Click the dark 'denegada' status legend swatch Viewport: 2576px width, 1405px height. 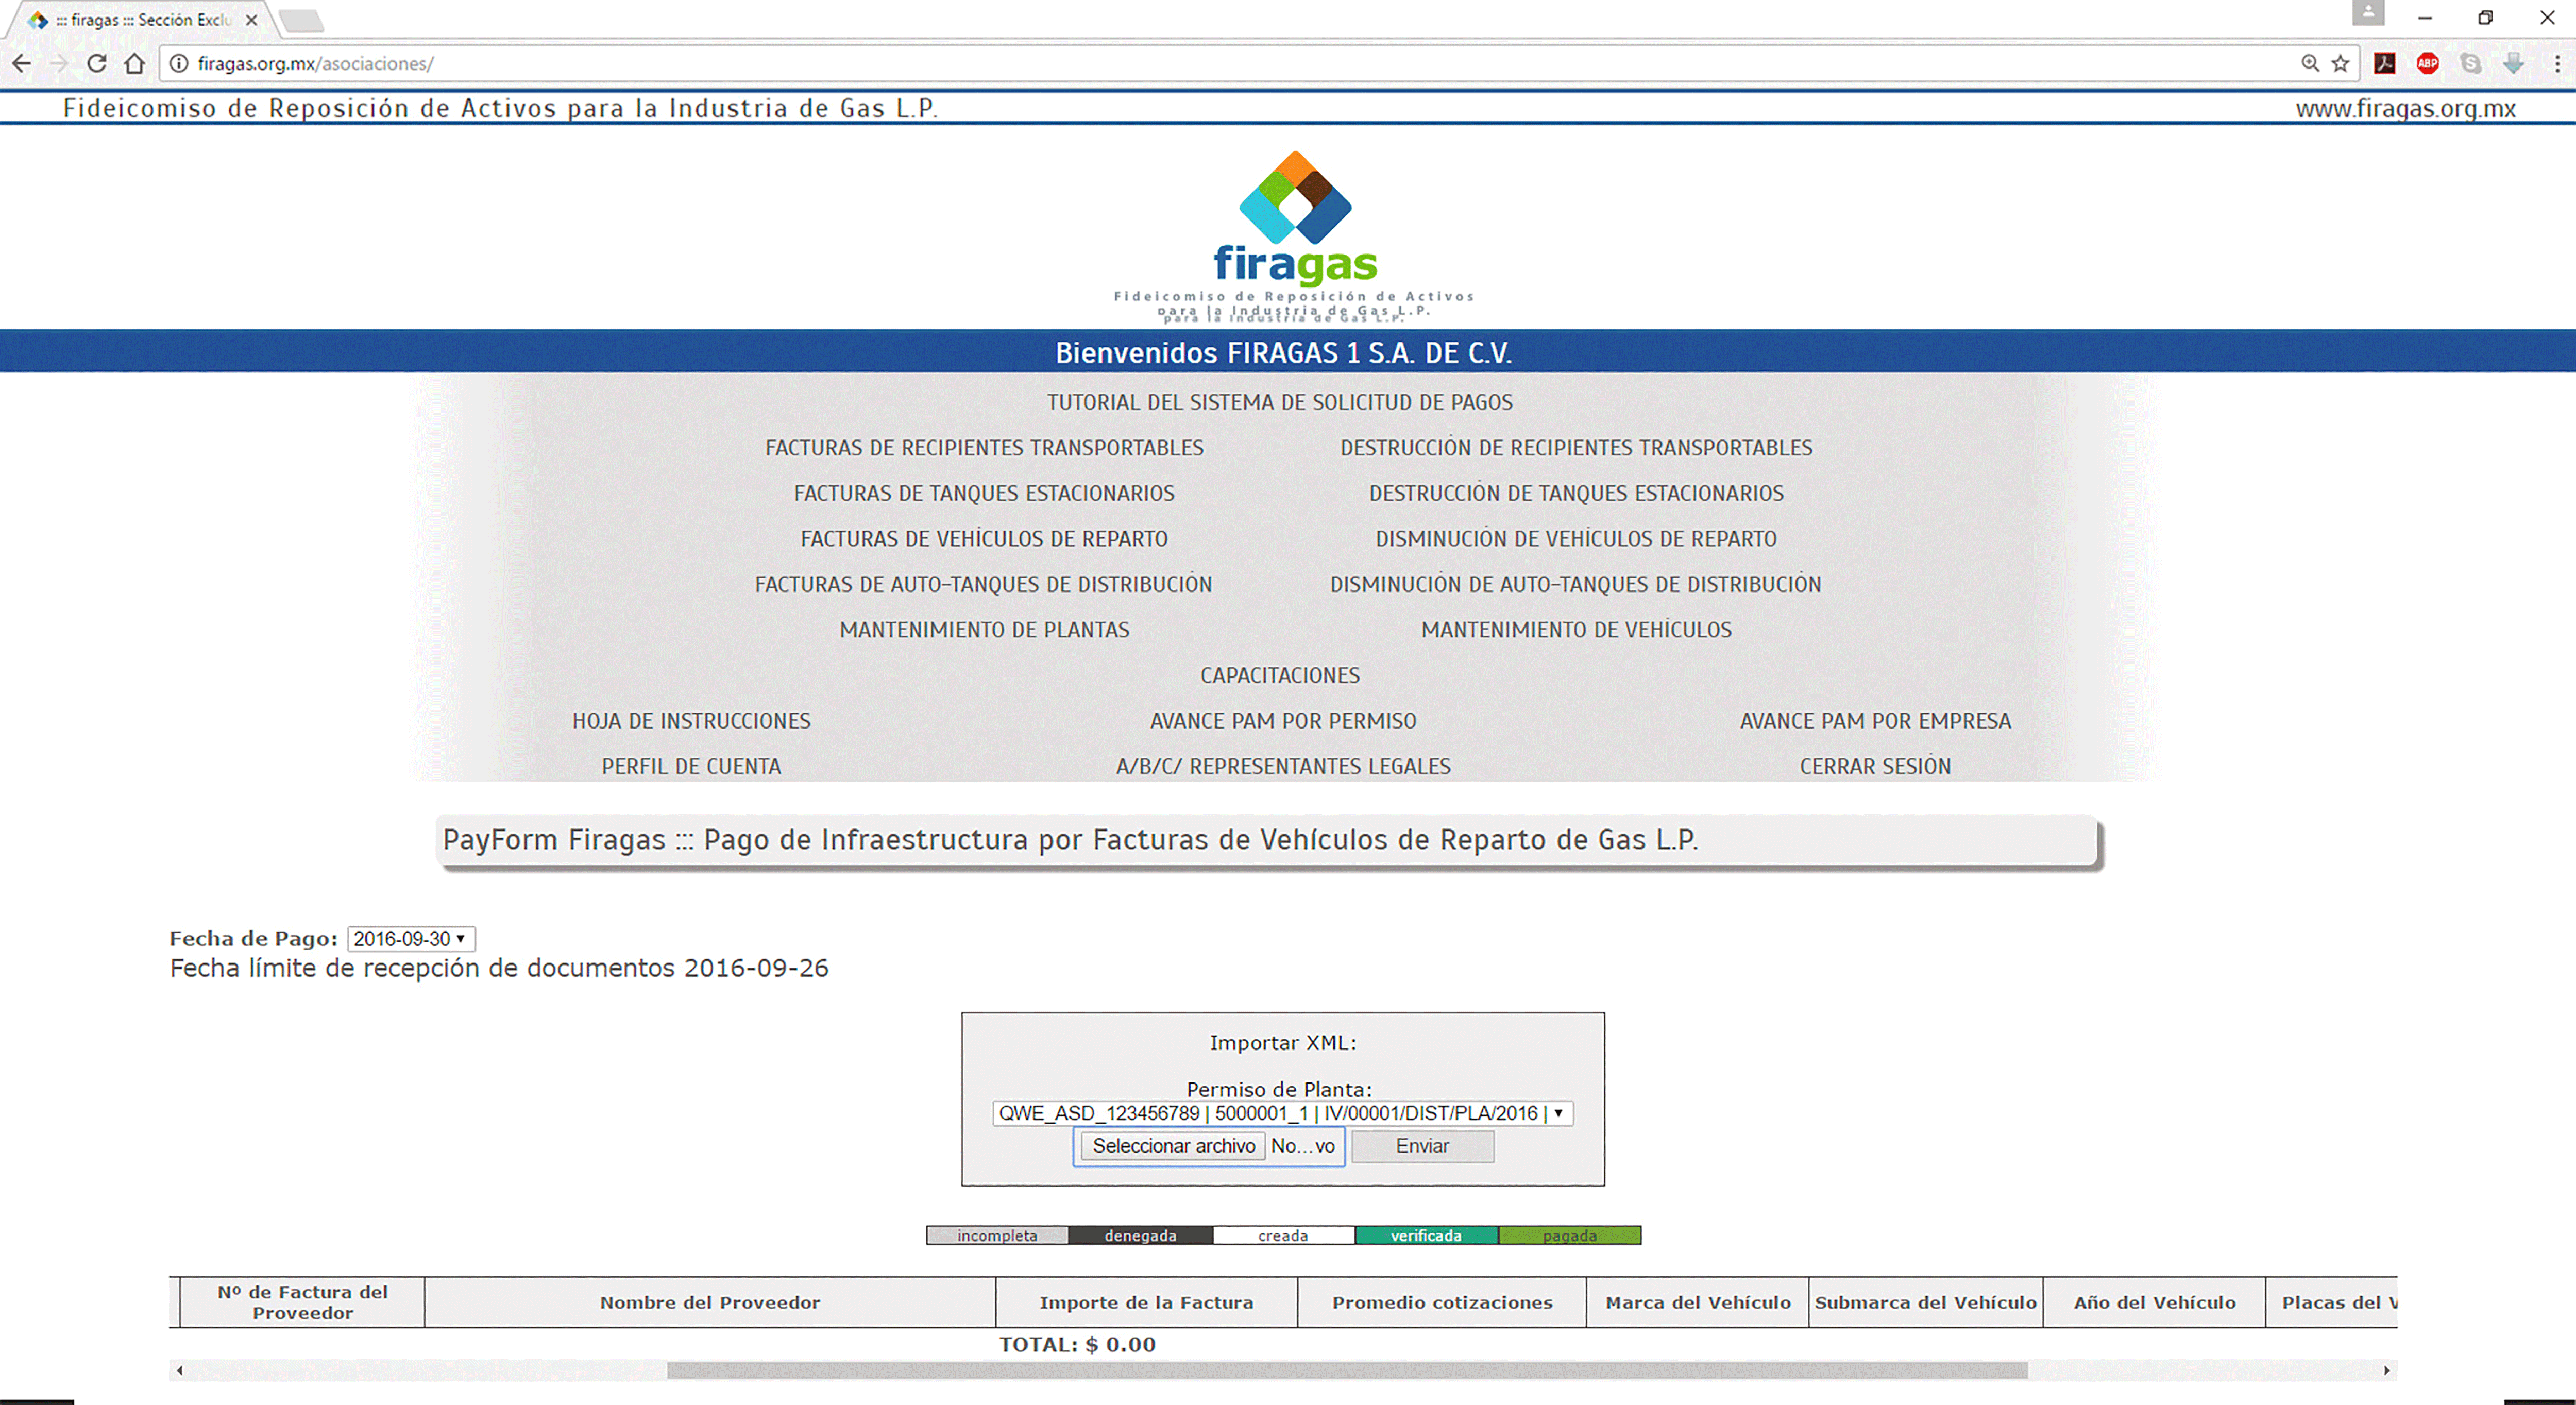click(x=1140, y=1236)
